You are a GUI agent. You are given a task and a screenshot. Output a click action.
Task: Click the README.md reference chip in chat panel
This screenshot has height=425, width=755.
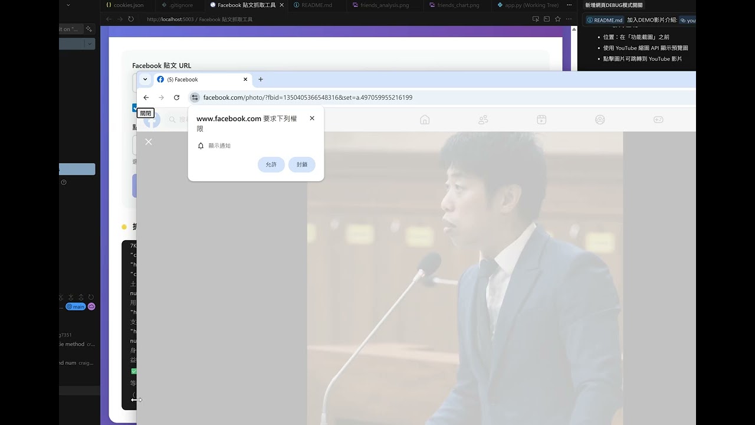coord(605,20)
